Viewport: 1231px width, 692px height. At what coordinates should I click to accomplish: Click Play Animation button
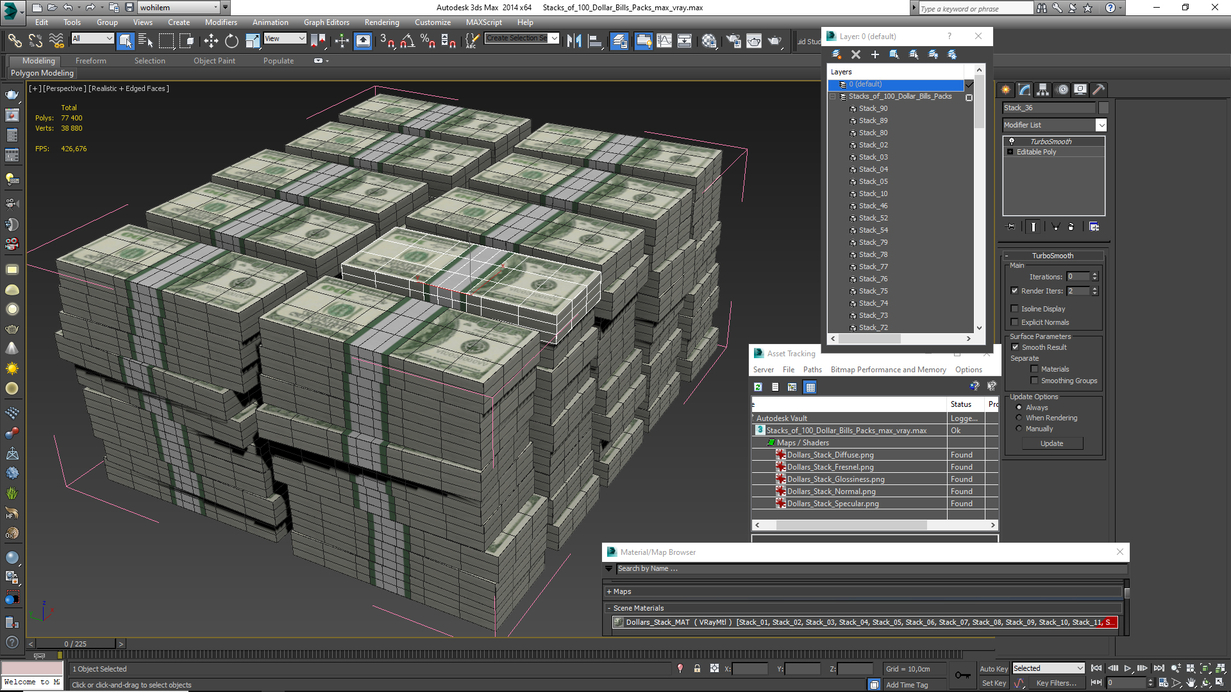(1127, 668)
